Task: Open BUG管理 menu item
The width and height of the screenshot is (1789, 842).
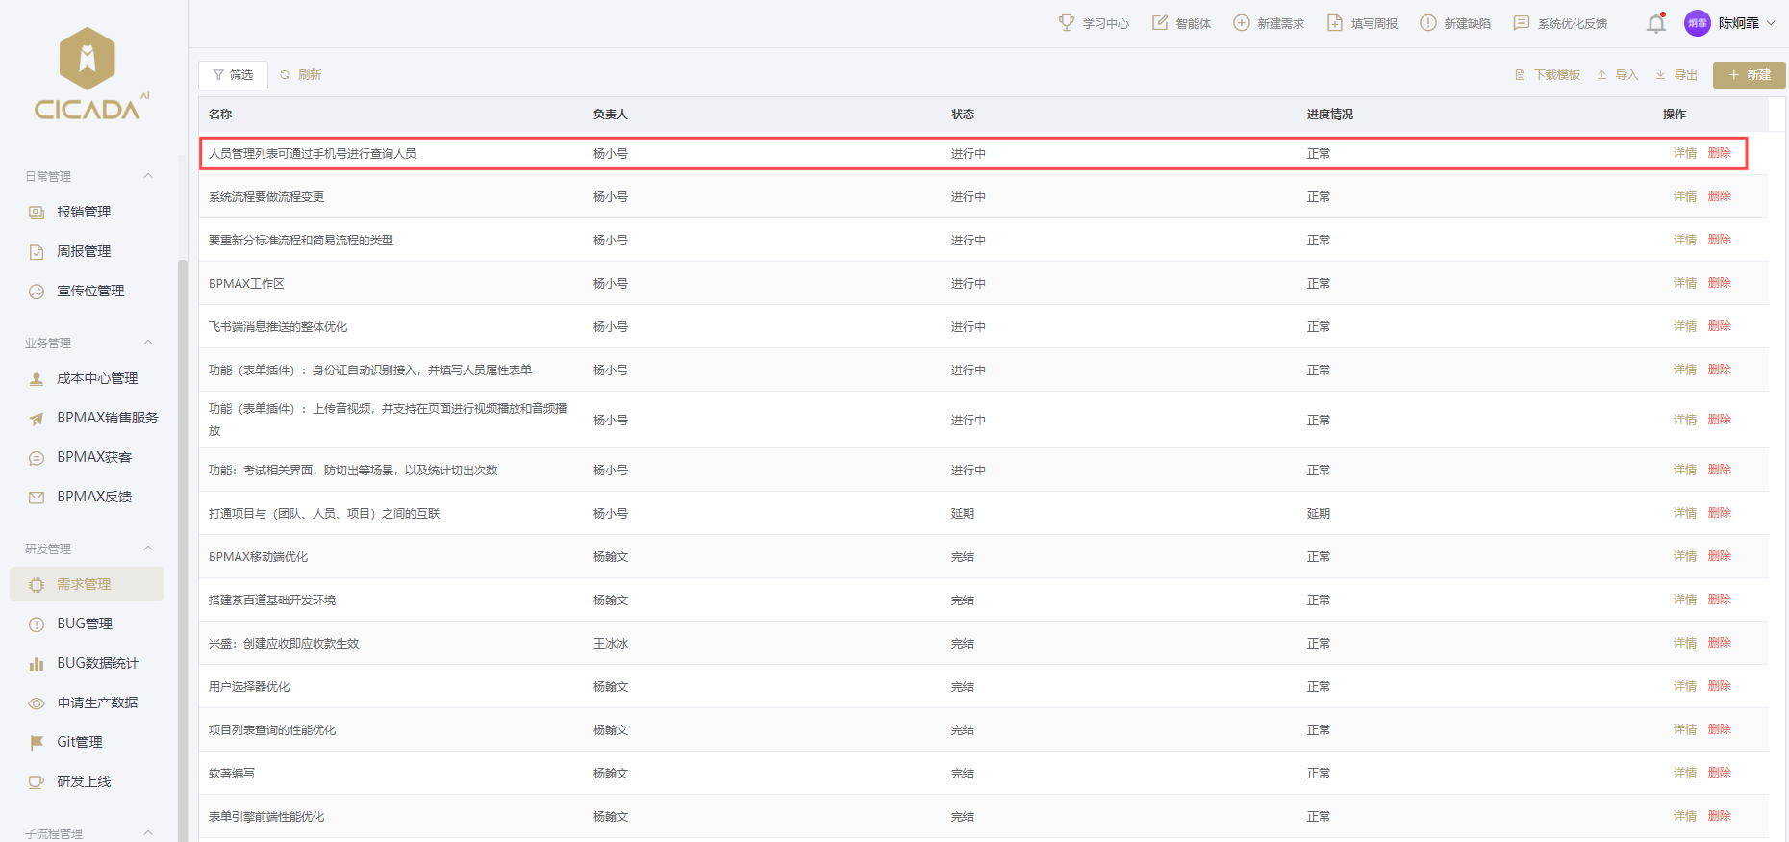Action: 87,625
